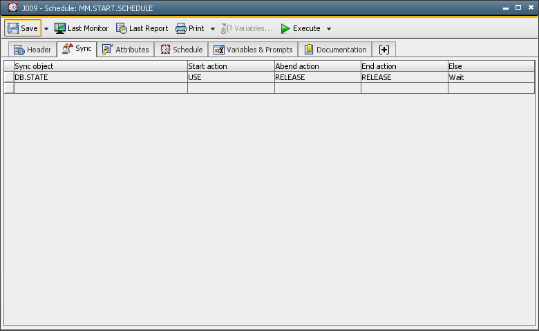The image size is (539, 331).
Task: Click the [+] add tab button
Action: [384, 50]
